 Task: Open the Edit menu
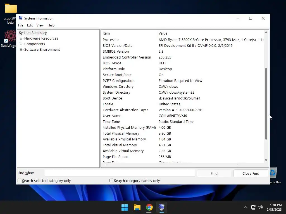pos(30,25)
